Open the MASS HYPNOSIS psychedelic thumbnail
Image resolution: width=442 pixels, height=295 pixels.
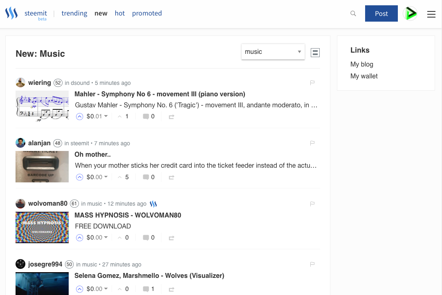[x=42, y=227]
